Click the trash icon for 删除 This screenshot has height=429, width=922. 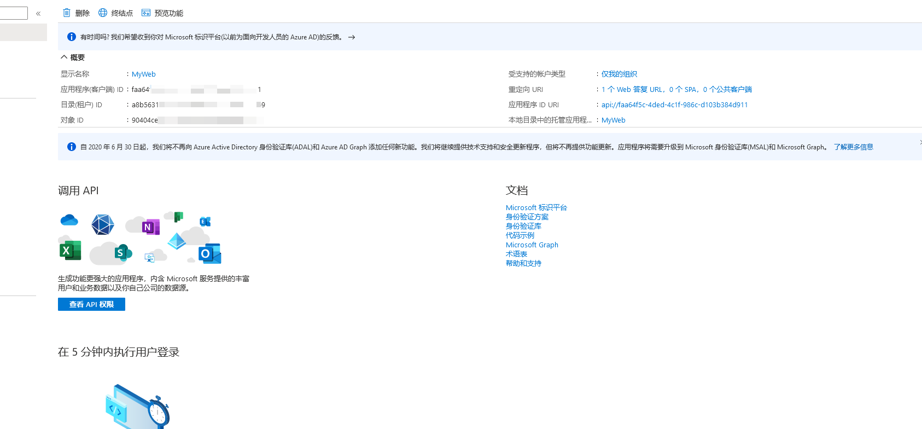pos(67,13)
